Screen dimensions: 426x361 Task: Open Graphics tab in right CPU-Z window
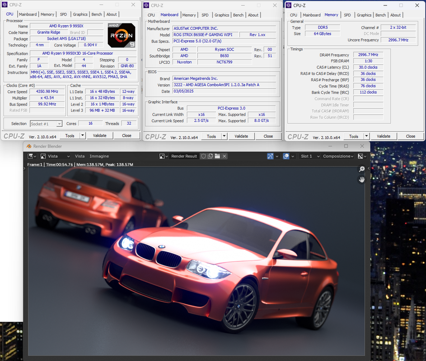[x=364, y=15]
